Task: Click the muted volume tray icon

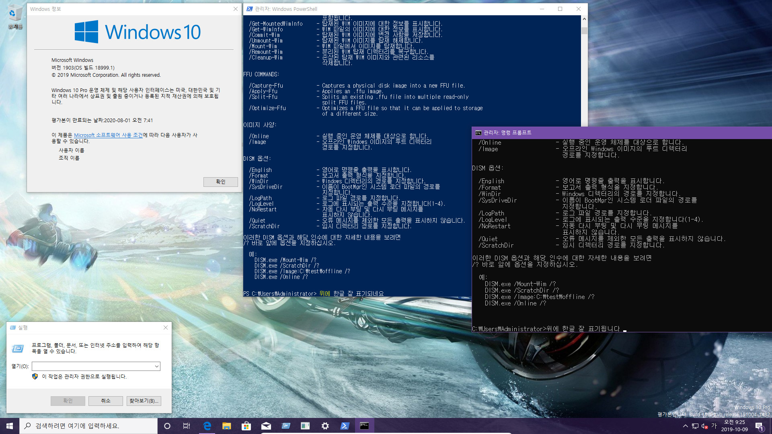Action: coord(704,426)
